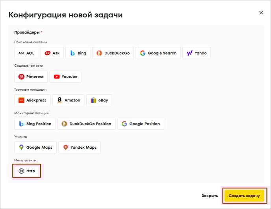Viewport: 271px width, 209px height.
Task: Choose the Google Search provider
Action: point(158,53)
